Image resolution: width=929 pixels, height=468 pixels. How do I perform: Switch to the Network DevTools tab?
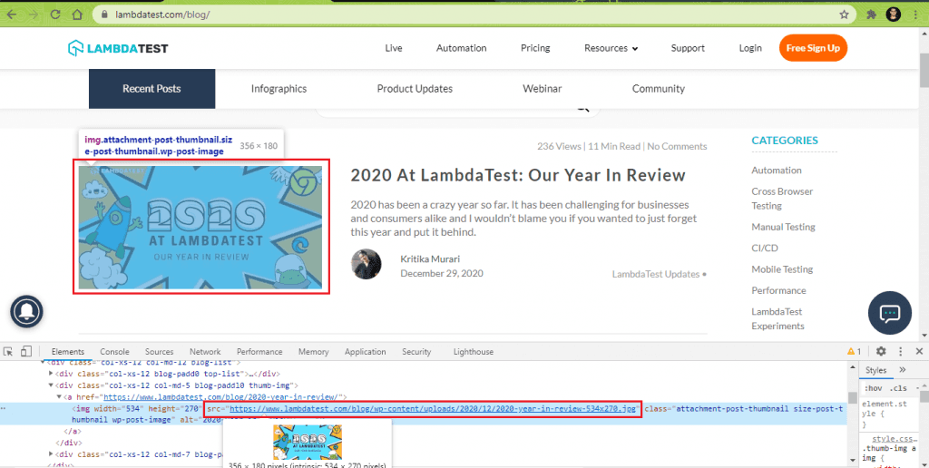click(x=205, y=352)
